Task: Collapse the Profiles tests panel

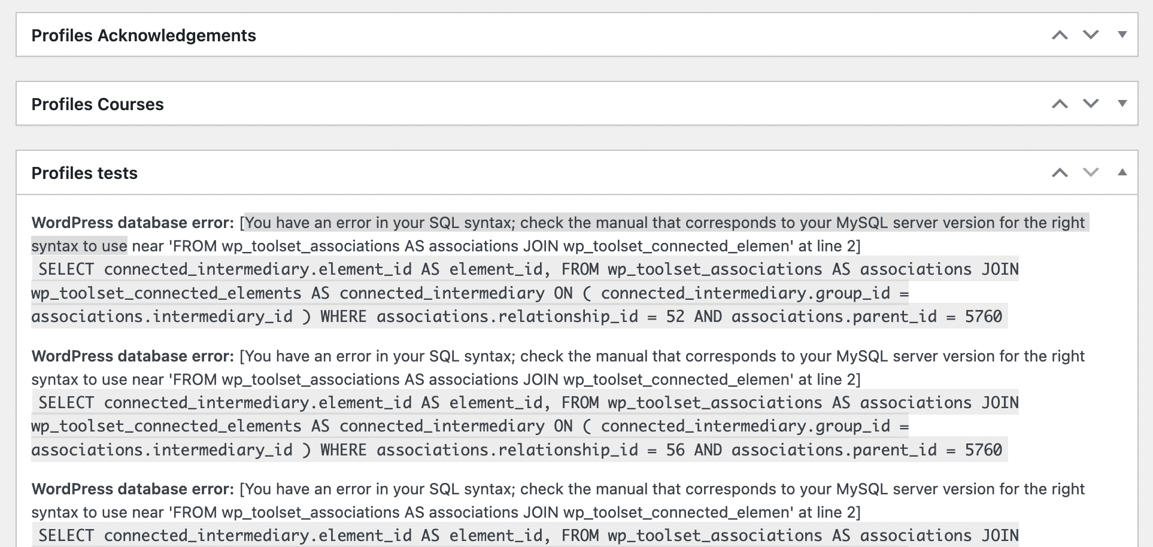Action: pos(1122,173)
